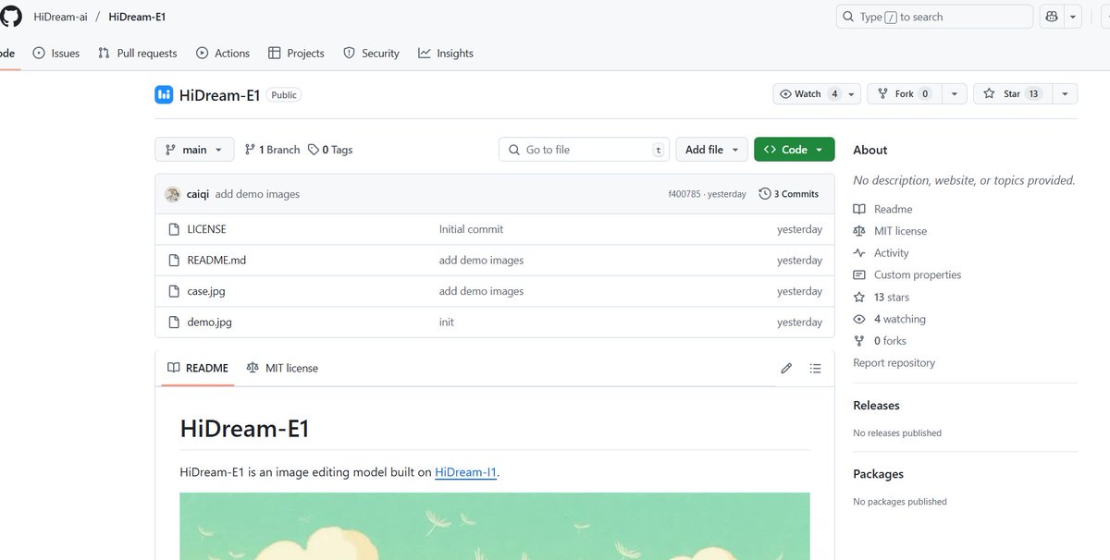
Task: Expand the Star lists dropdown arrow
Action: pos(1064,94)
